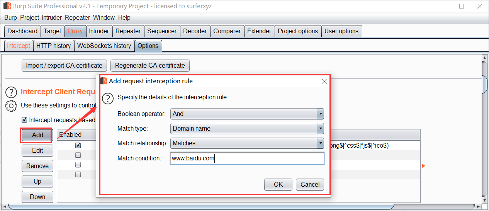Open the Project menu
489x211 pixels.
coord(30,18)
